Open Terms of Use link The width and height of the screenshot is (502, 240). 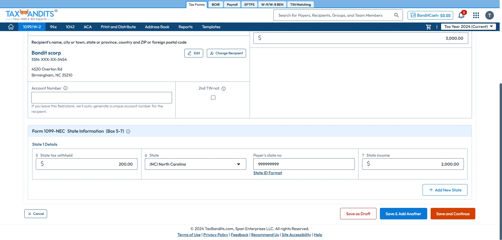click(189, 235)
